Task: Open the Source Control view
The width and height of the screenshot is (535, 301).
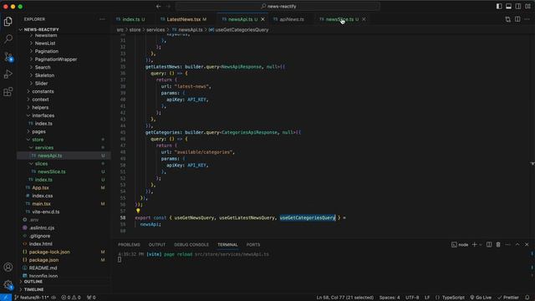Action: coord(8,57)
